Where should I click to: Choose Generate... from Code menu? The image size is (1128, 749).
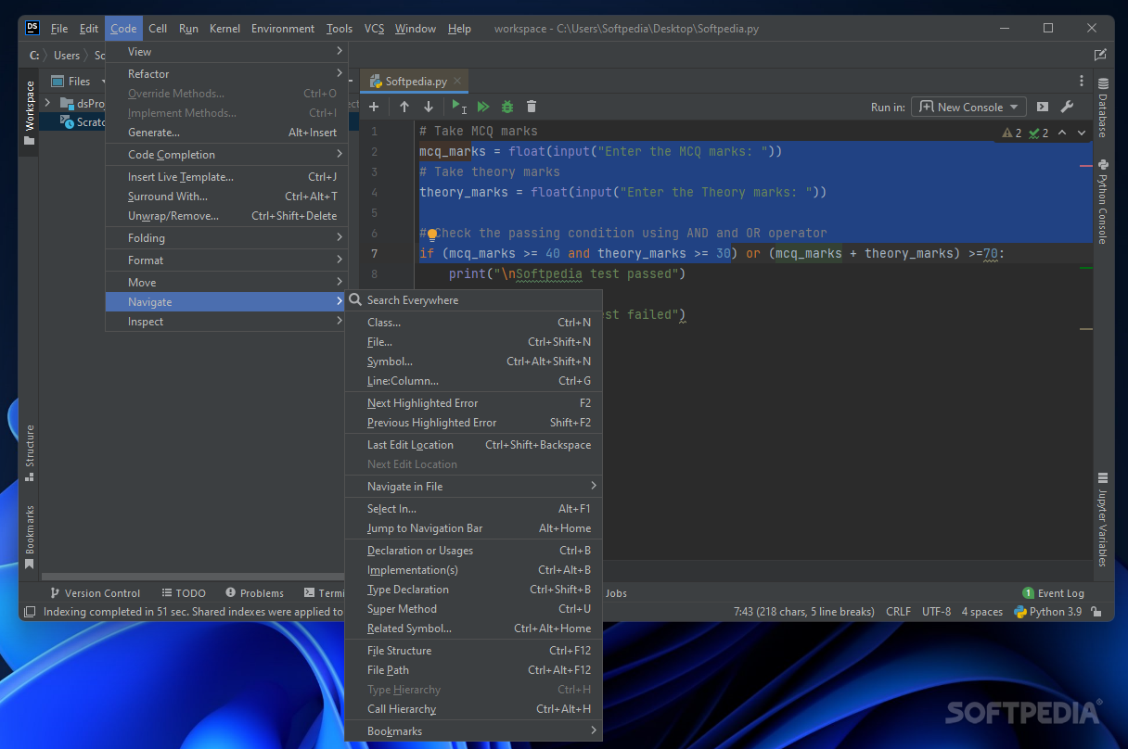coord(226,133)
